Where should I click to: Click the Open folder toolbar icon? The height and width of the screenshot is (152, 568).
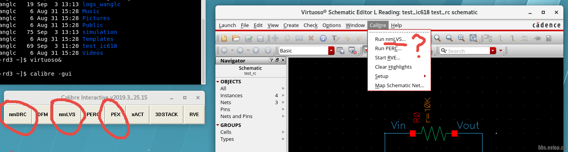[x=236, y=38]
